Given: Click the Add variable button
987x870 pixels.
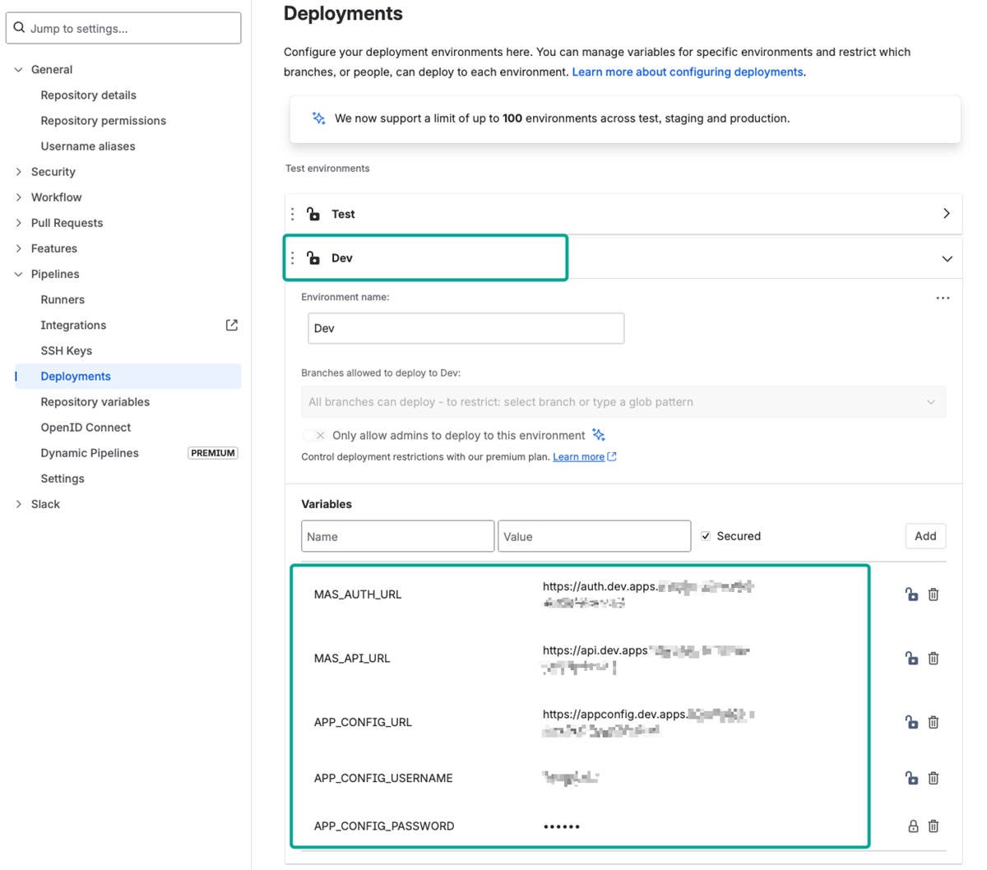Looking at the screenshot, I should pyautogui.click(x=925, y=536).
